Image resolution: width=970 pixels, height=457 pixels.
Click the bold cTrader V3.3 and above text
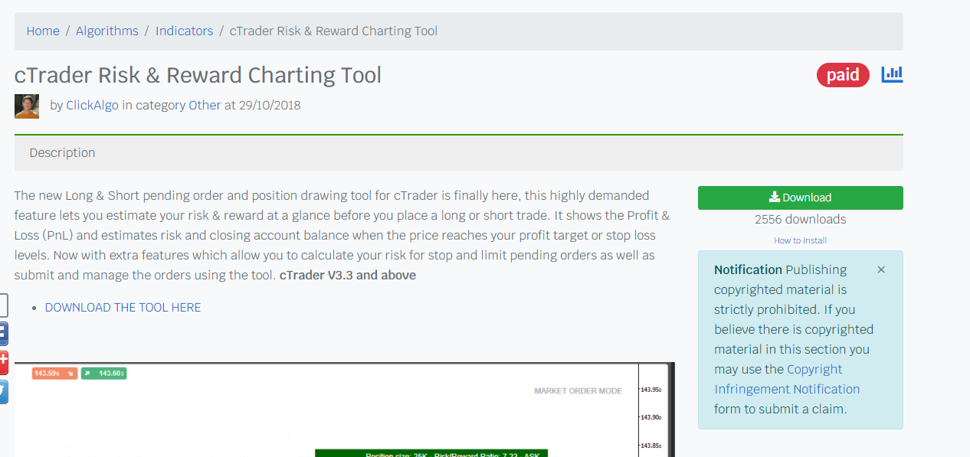[348, 275]
